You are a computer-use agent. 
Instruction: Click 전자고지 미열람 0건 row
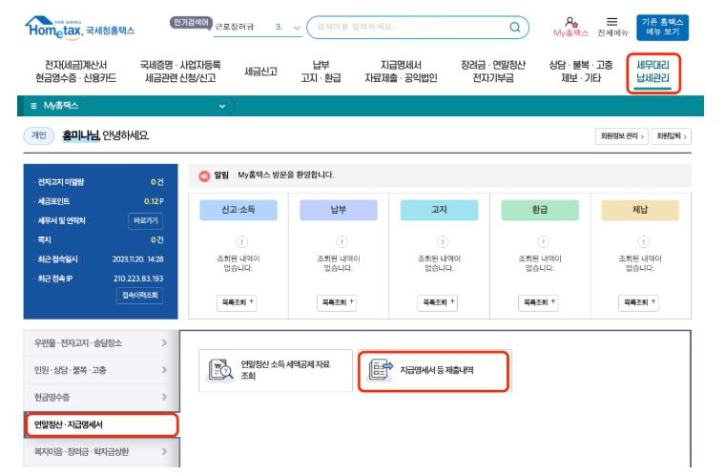click(x=100, y=182)
